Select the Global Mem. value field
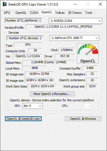 click(x=49, y=62)
